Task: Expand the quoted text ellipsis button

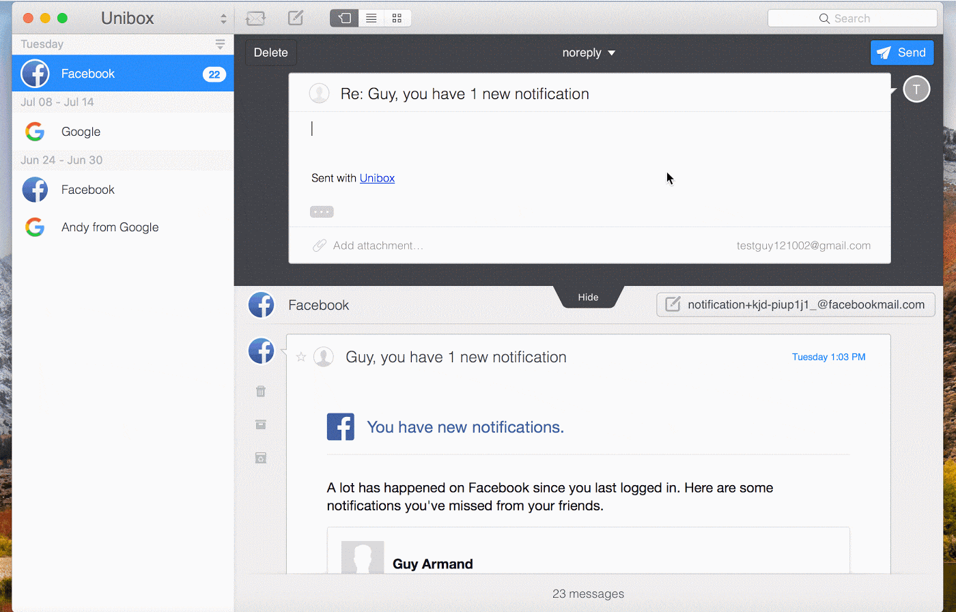Action: pyautogui.click(x=322, y=212)
